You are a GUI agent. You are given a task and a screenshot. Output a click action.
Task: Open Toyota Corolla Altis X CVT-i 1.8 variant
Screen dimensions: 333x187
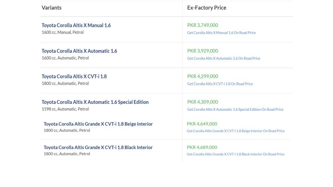click(x=74, y=76)
